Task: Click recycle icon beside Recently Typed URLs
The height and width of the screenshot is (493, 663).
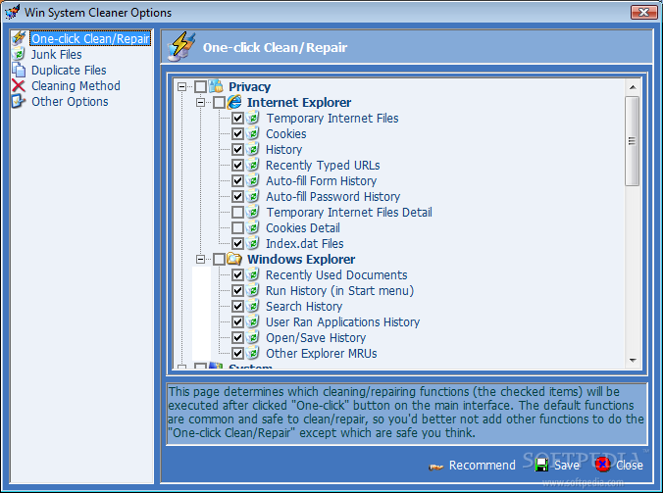Action: tap(252, 165)
